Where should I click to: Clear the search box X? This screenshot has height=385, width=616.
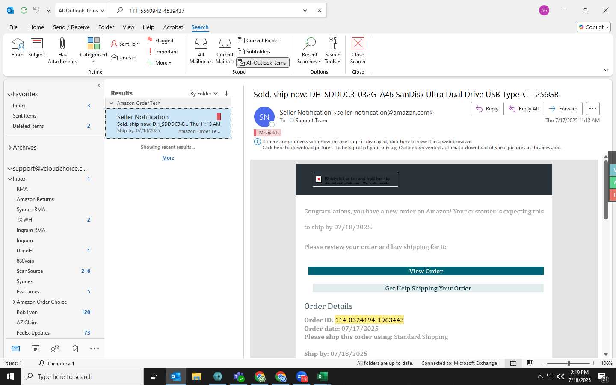(x=319, y=10)
